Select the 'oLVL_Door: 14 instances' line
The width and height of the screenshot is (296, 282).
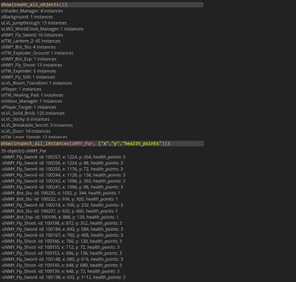26,131
